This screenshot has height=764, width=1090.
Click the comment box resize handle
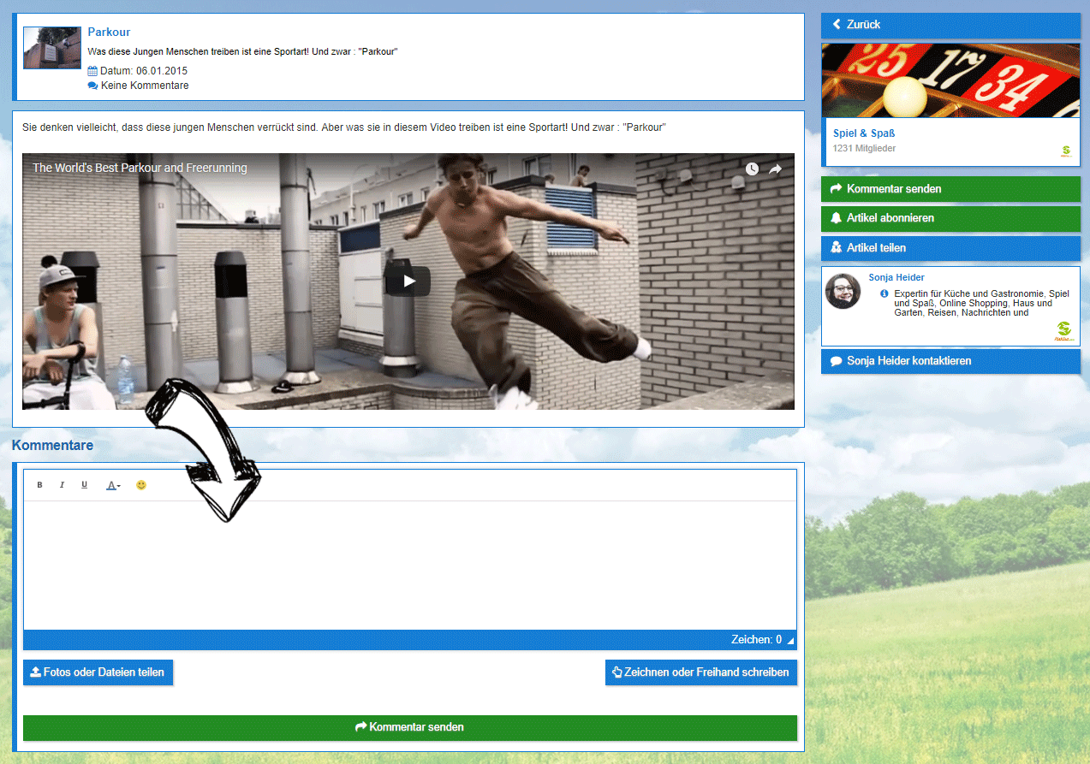[790, 641]
